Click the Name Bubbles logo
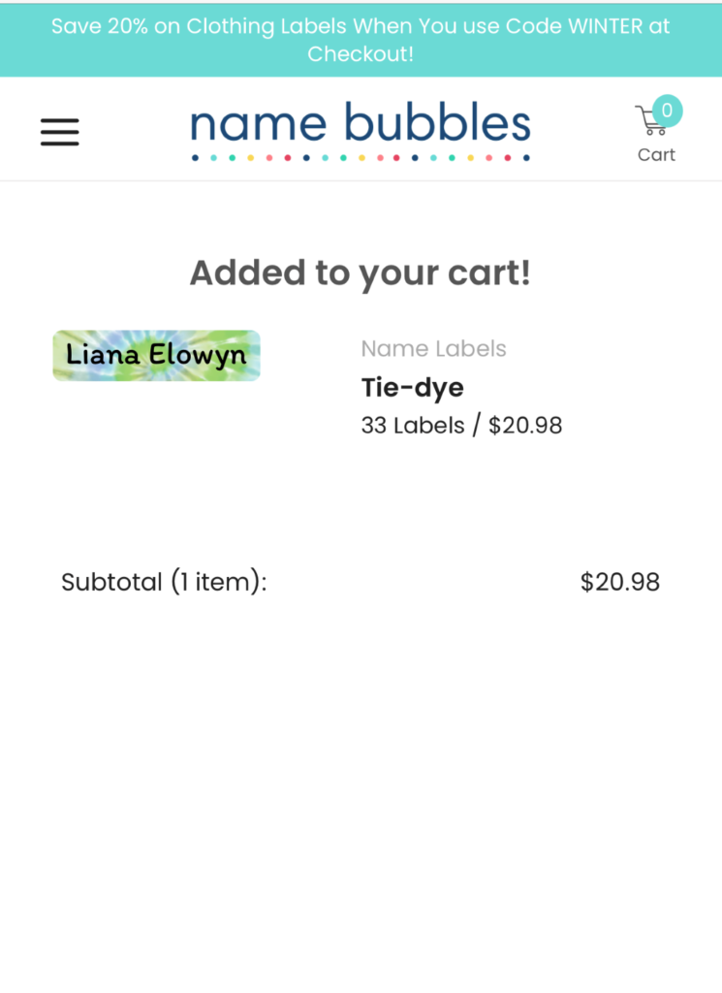 tap(360, 123)
